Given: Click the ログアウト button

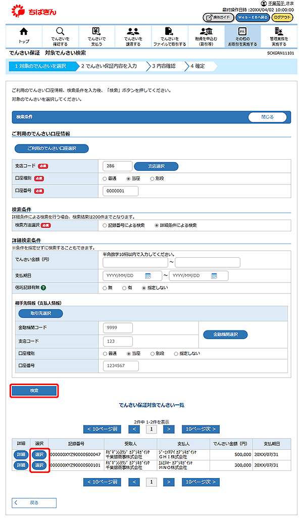Looking at the screenshot, I should click(x=282, y=17).
